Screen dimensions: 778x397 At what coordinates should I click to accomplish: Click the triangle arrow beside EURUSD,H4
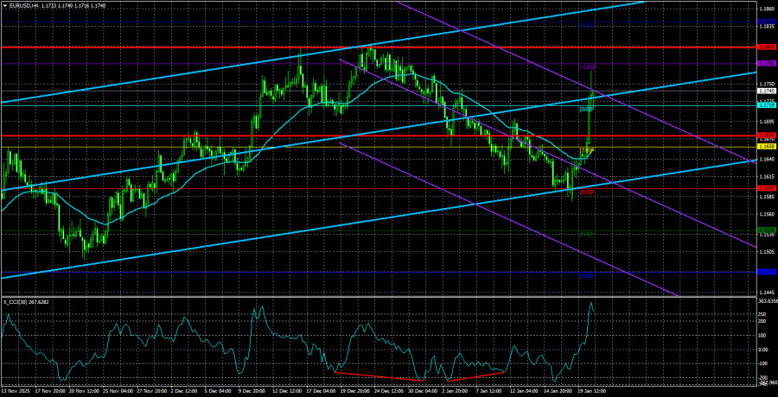(4, 5)
